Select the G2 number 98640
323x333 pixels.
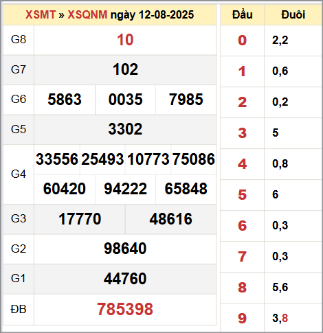pyautogui.click(x=125, y=249)
